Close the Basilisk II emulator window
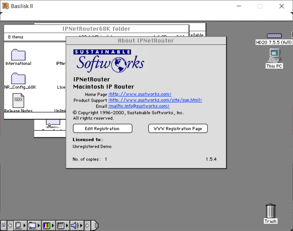 (x=282, y=6)
